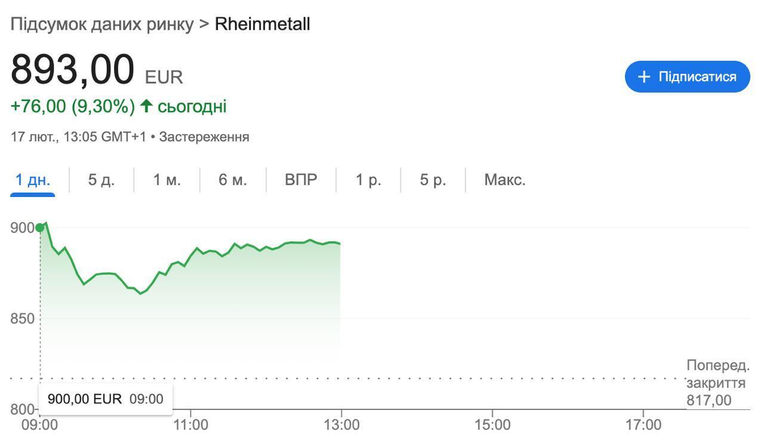The width and height of the screenshot is (764, 444).
Task: Click the 900,00 EUR 09:00 tooltip
Action: pos(105,399)
